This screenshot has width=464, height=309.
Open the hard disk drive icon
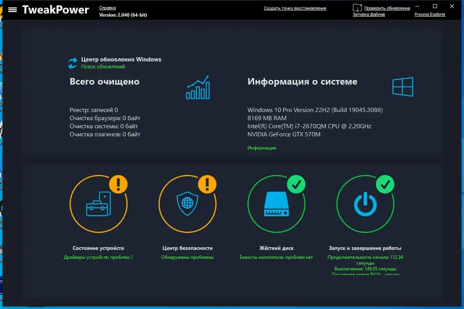(x=276, y=204)
